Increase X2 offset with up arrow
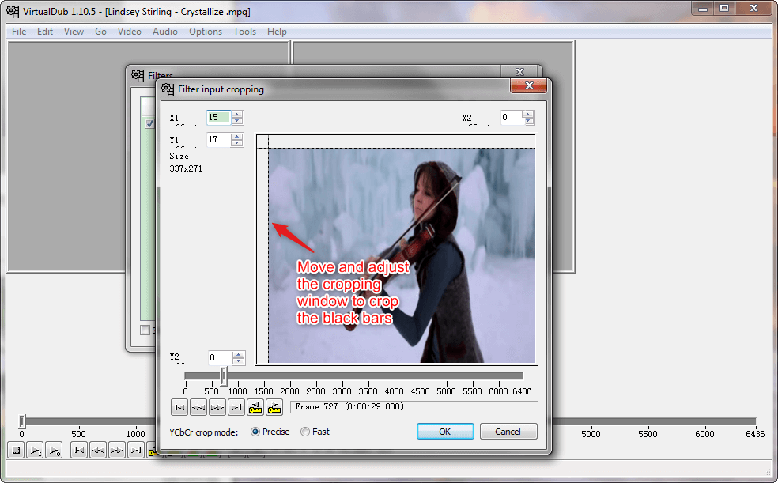The height and width of the screenshot is (483, 778). tap(528, 114)
